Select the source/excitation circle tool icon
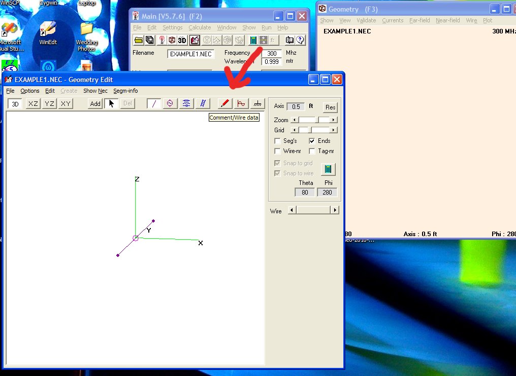 pos(170,103)
